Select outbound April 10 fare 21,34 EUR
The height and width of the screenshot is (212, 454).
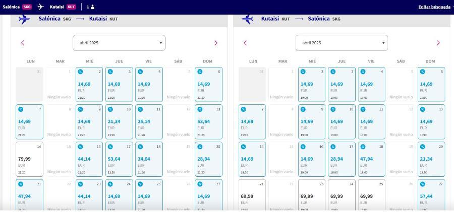[x=119, y=122]
